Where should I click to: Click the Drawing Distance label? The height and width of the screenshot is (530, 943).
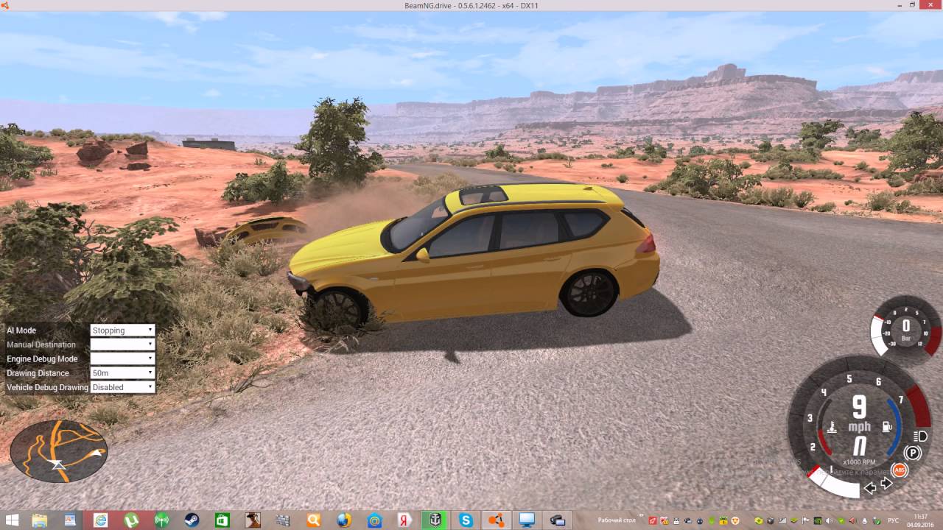(38, 373)
